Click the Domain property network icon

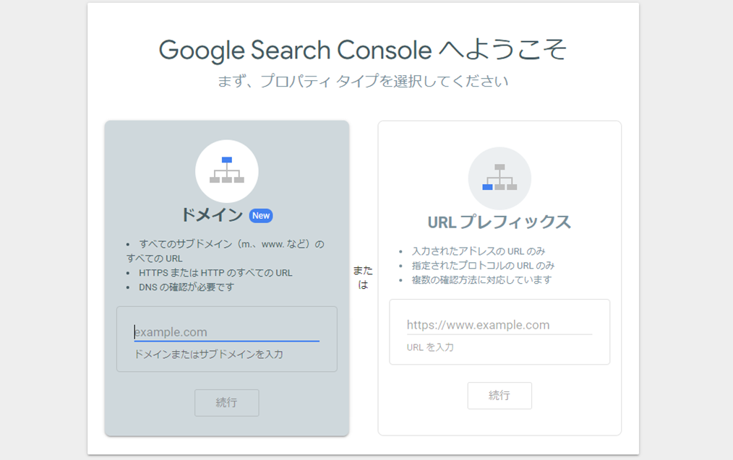point(227,171)
